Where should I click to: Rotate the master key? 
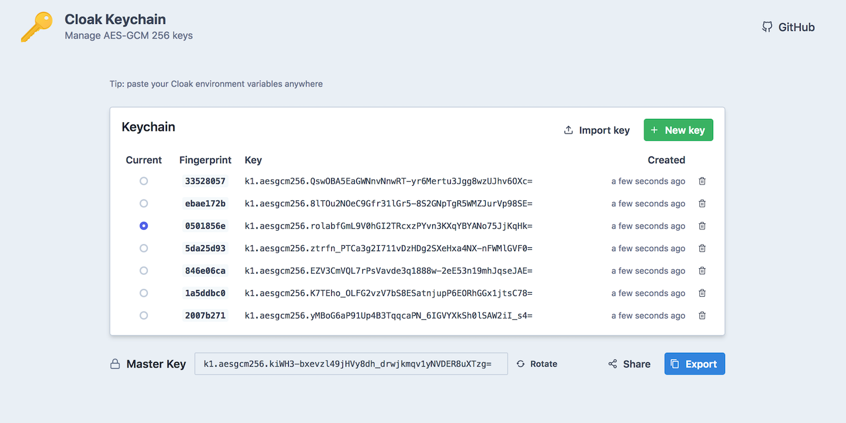click(537, 364)
